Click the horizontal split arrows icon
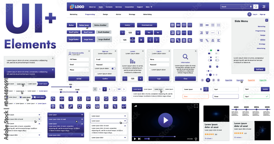The width and height of the screenshot is (274, 144). (x=62, y=99)
